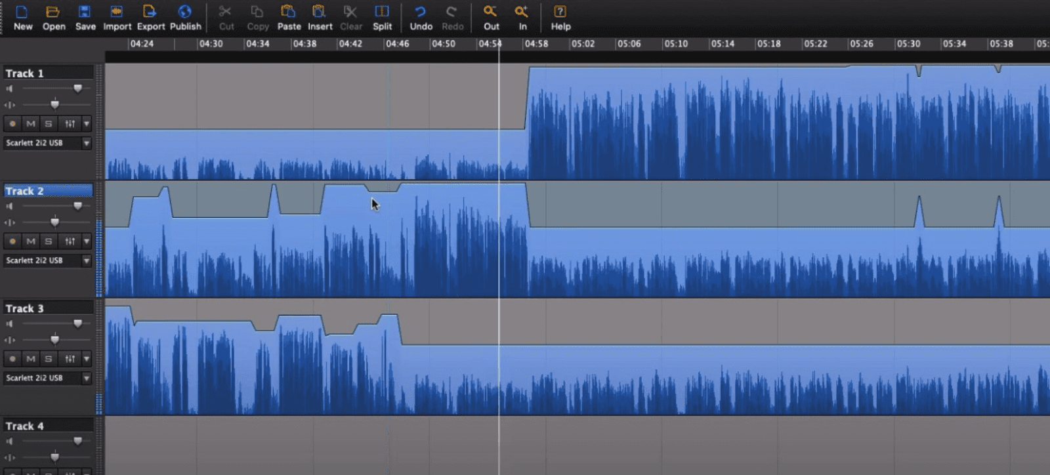Click timeline ruler at 05:10
Viewport: 1050px width, 475px height.
click(x=675, y=44)
